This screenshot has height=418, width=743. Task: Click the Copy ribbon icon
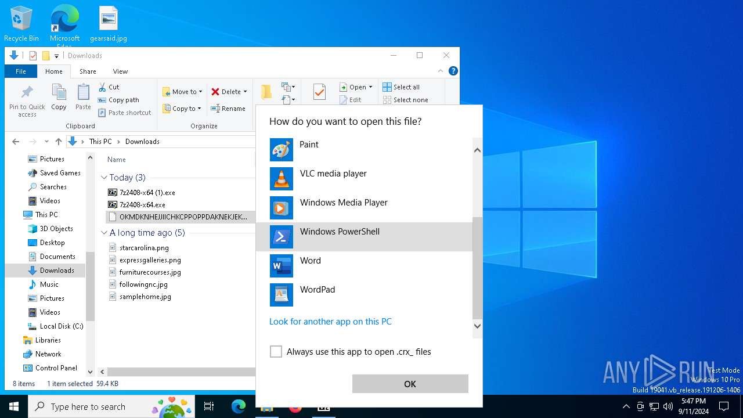point(59,97)
